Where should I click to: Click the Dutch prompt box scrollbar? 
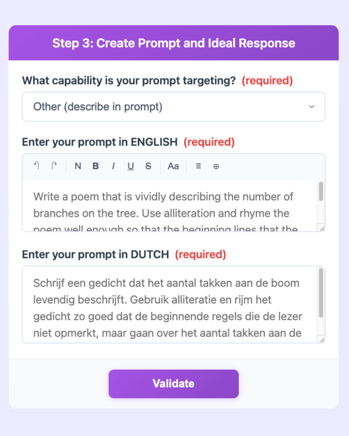pyautogui.click(x=321, y=293)
